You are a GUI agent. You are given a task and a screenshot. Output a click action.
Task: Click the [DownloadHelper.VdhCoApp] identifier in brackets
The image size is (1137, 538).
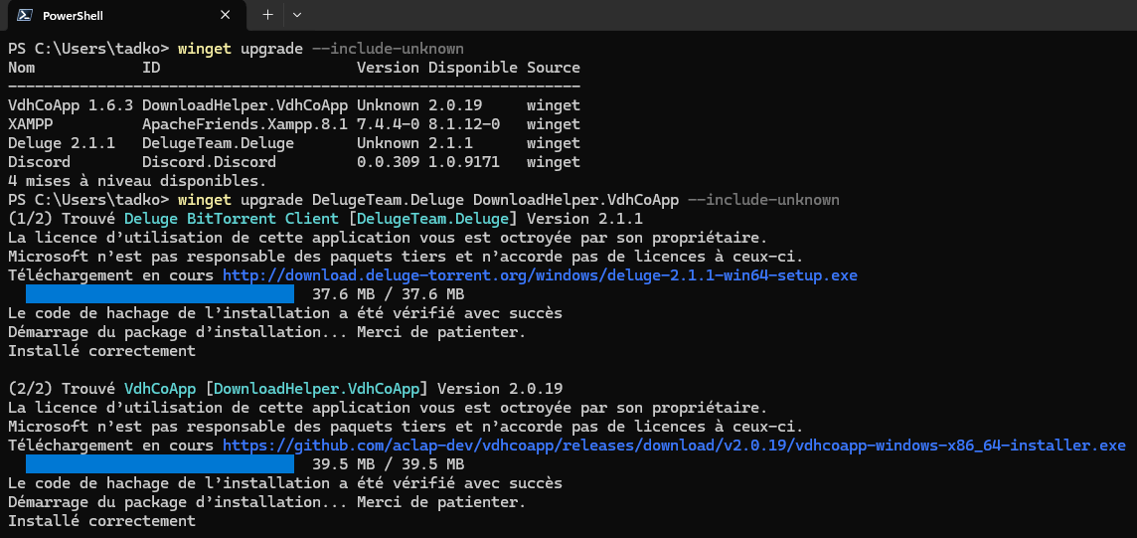pos(316,389)
